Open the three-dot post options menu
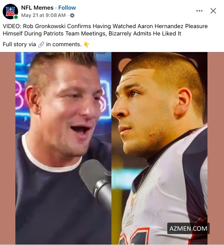This screenshot has width=224, height=245. click(x=199, y=11)
